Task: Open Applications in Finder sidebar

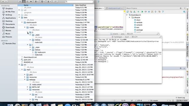Action: click(9, 18)
